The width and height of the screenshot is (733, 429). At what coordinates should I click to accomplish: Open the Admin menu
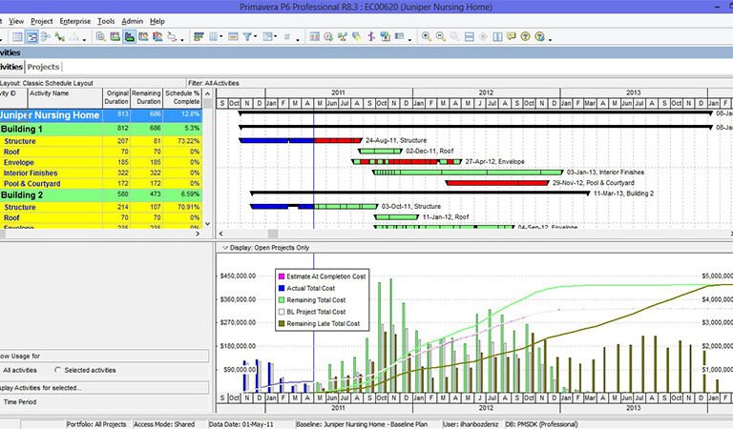pos(133,21)
